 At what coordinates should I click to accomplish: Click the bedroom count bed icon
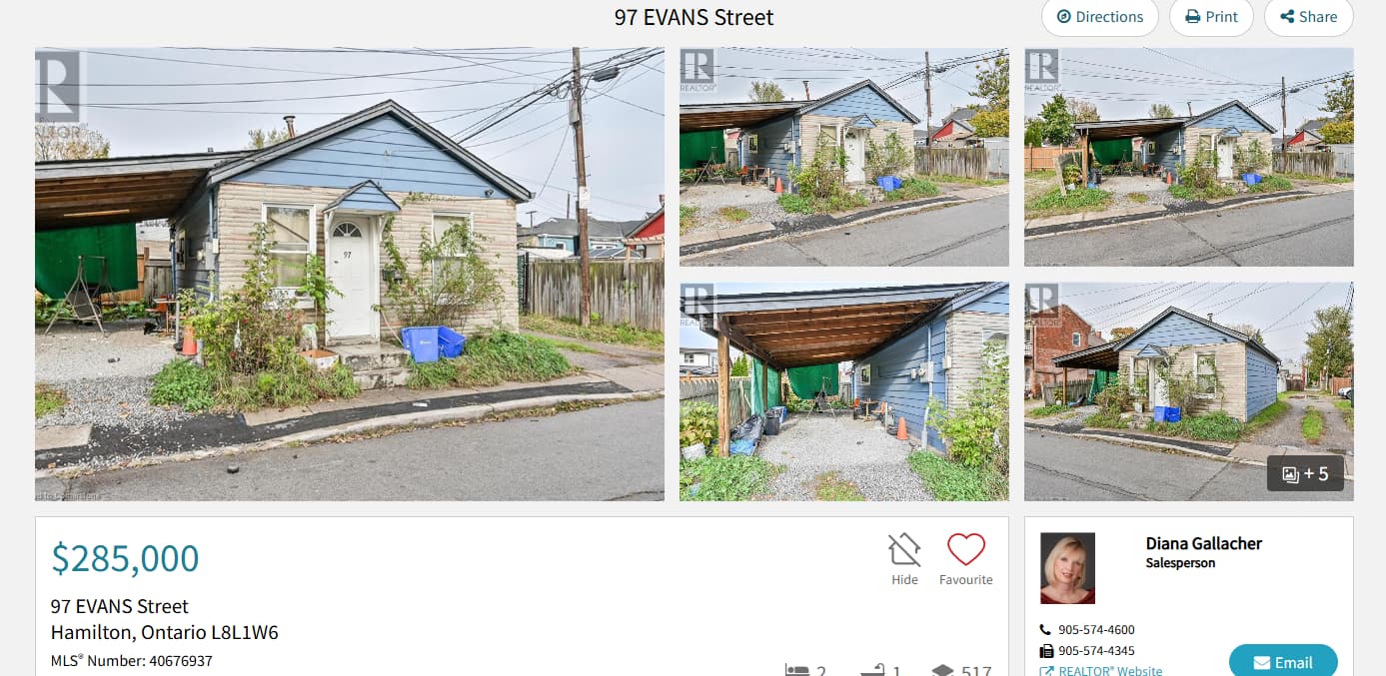click(796, 670)
